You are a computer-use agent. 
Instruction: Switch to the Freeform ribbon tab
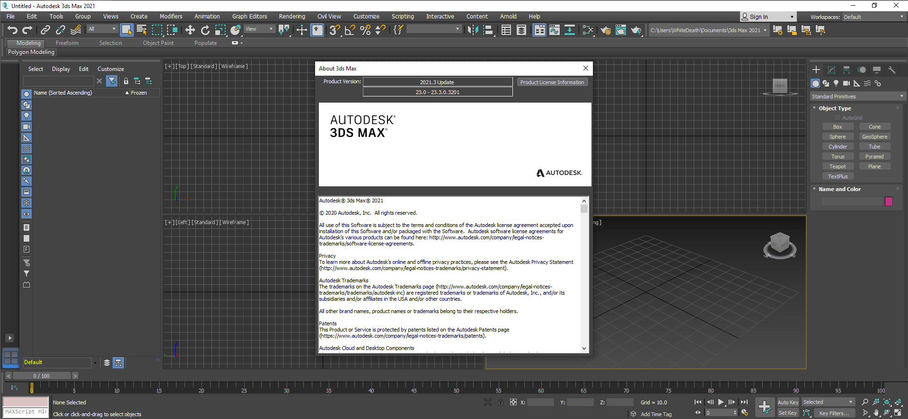pyautogui.click(x=67, y=43)
